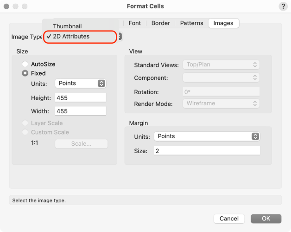Screen dimensions: 291x232
Task: Open the Render Mode dropdown
Action: click(x=221, y=103)
